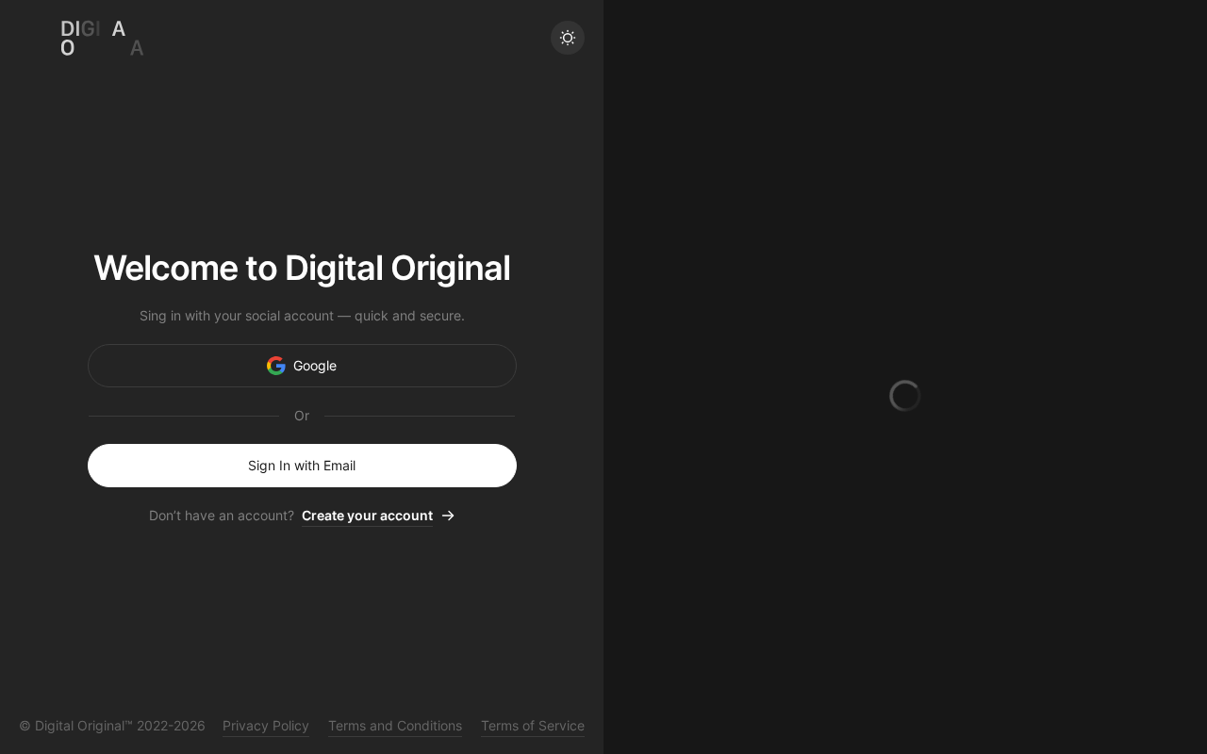
Task: Click the horizontal divider line left of Or
Action: coord(183,416)
